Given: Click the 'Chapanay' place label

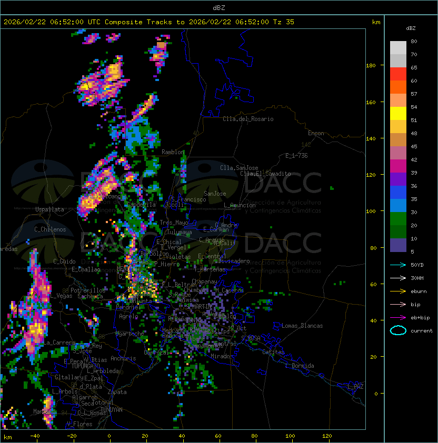Looking at the screenshot, I should 204,281.
